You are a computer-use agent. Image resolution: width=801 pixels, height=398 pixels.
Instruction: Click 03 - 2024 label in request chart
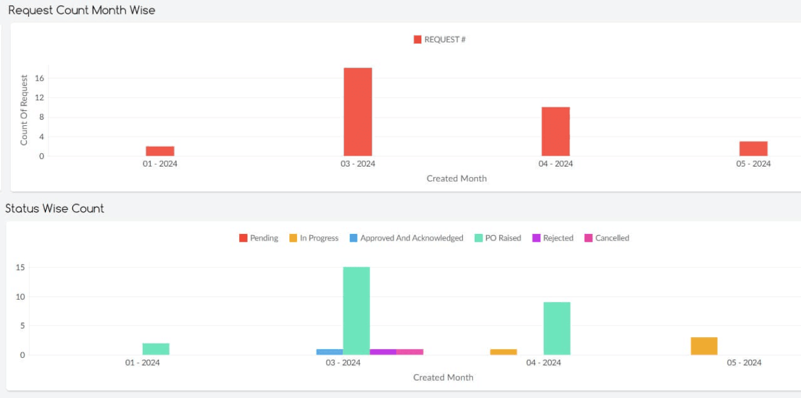358,163
